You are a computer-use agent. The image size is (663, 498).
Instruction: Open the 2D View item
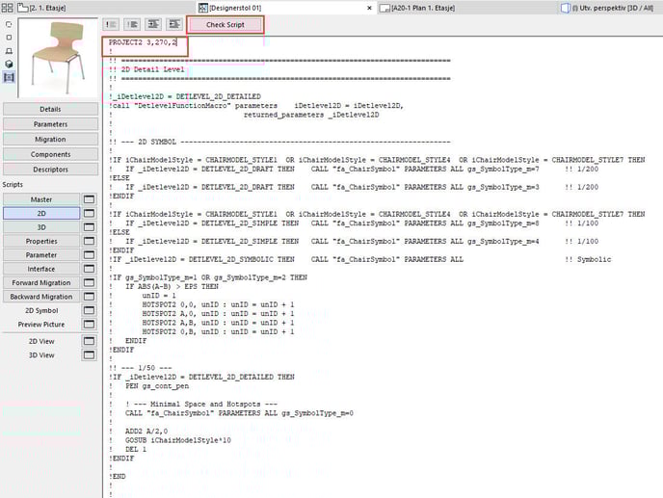pyautogui.click(x=41, y=341)
